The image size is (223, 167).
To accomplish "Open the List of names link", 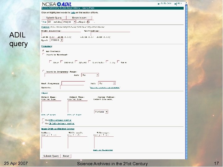I will [x=48, y=115].
